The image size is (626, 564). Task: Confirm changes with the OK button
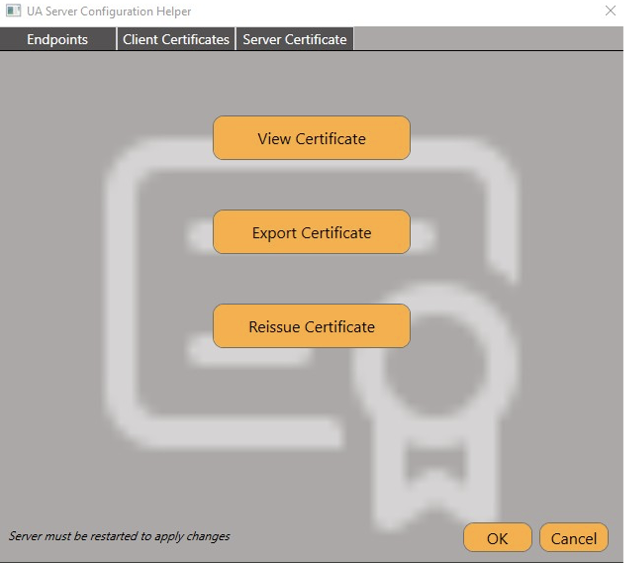point(497,538)
